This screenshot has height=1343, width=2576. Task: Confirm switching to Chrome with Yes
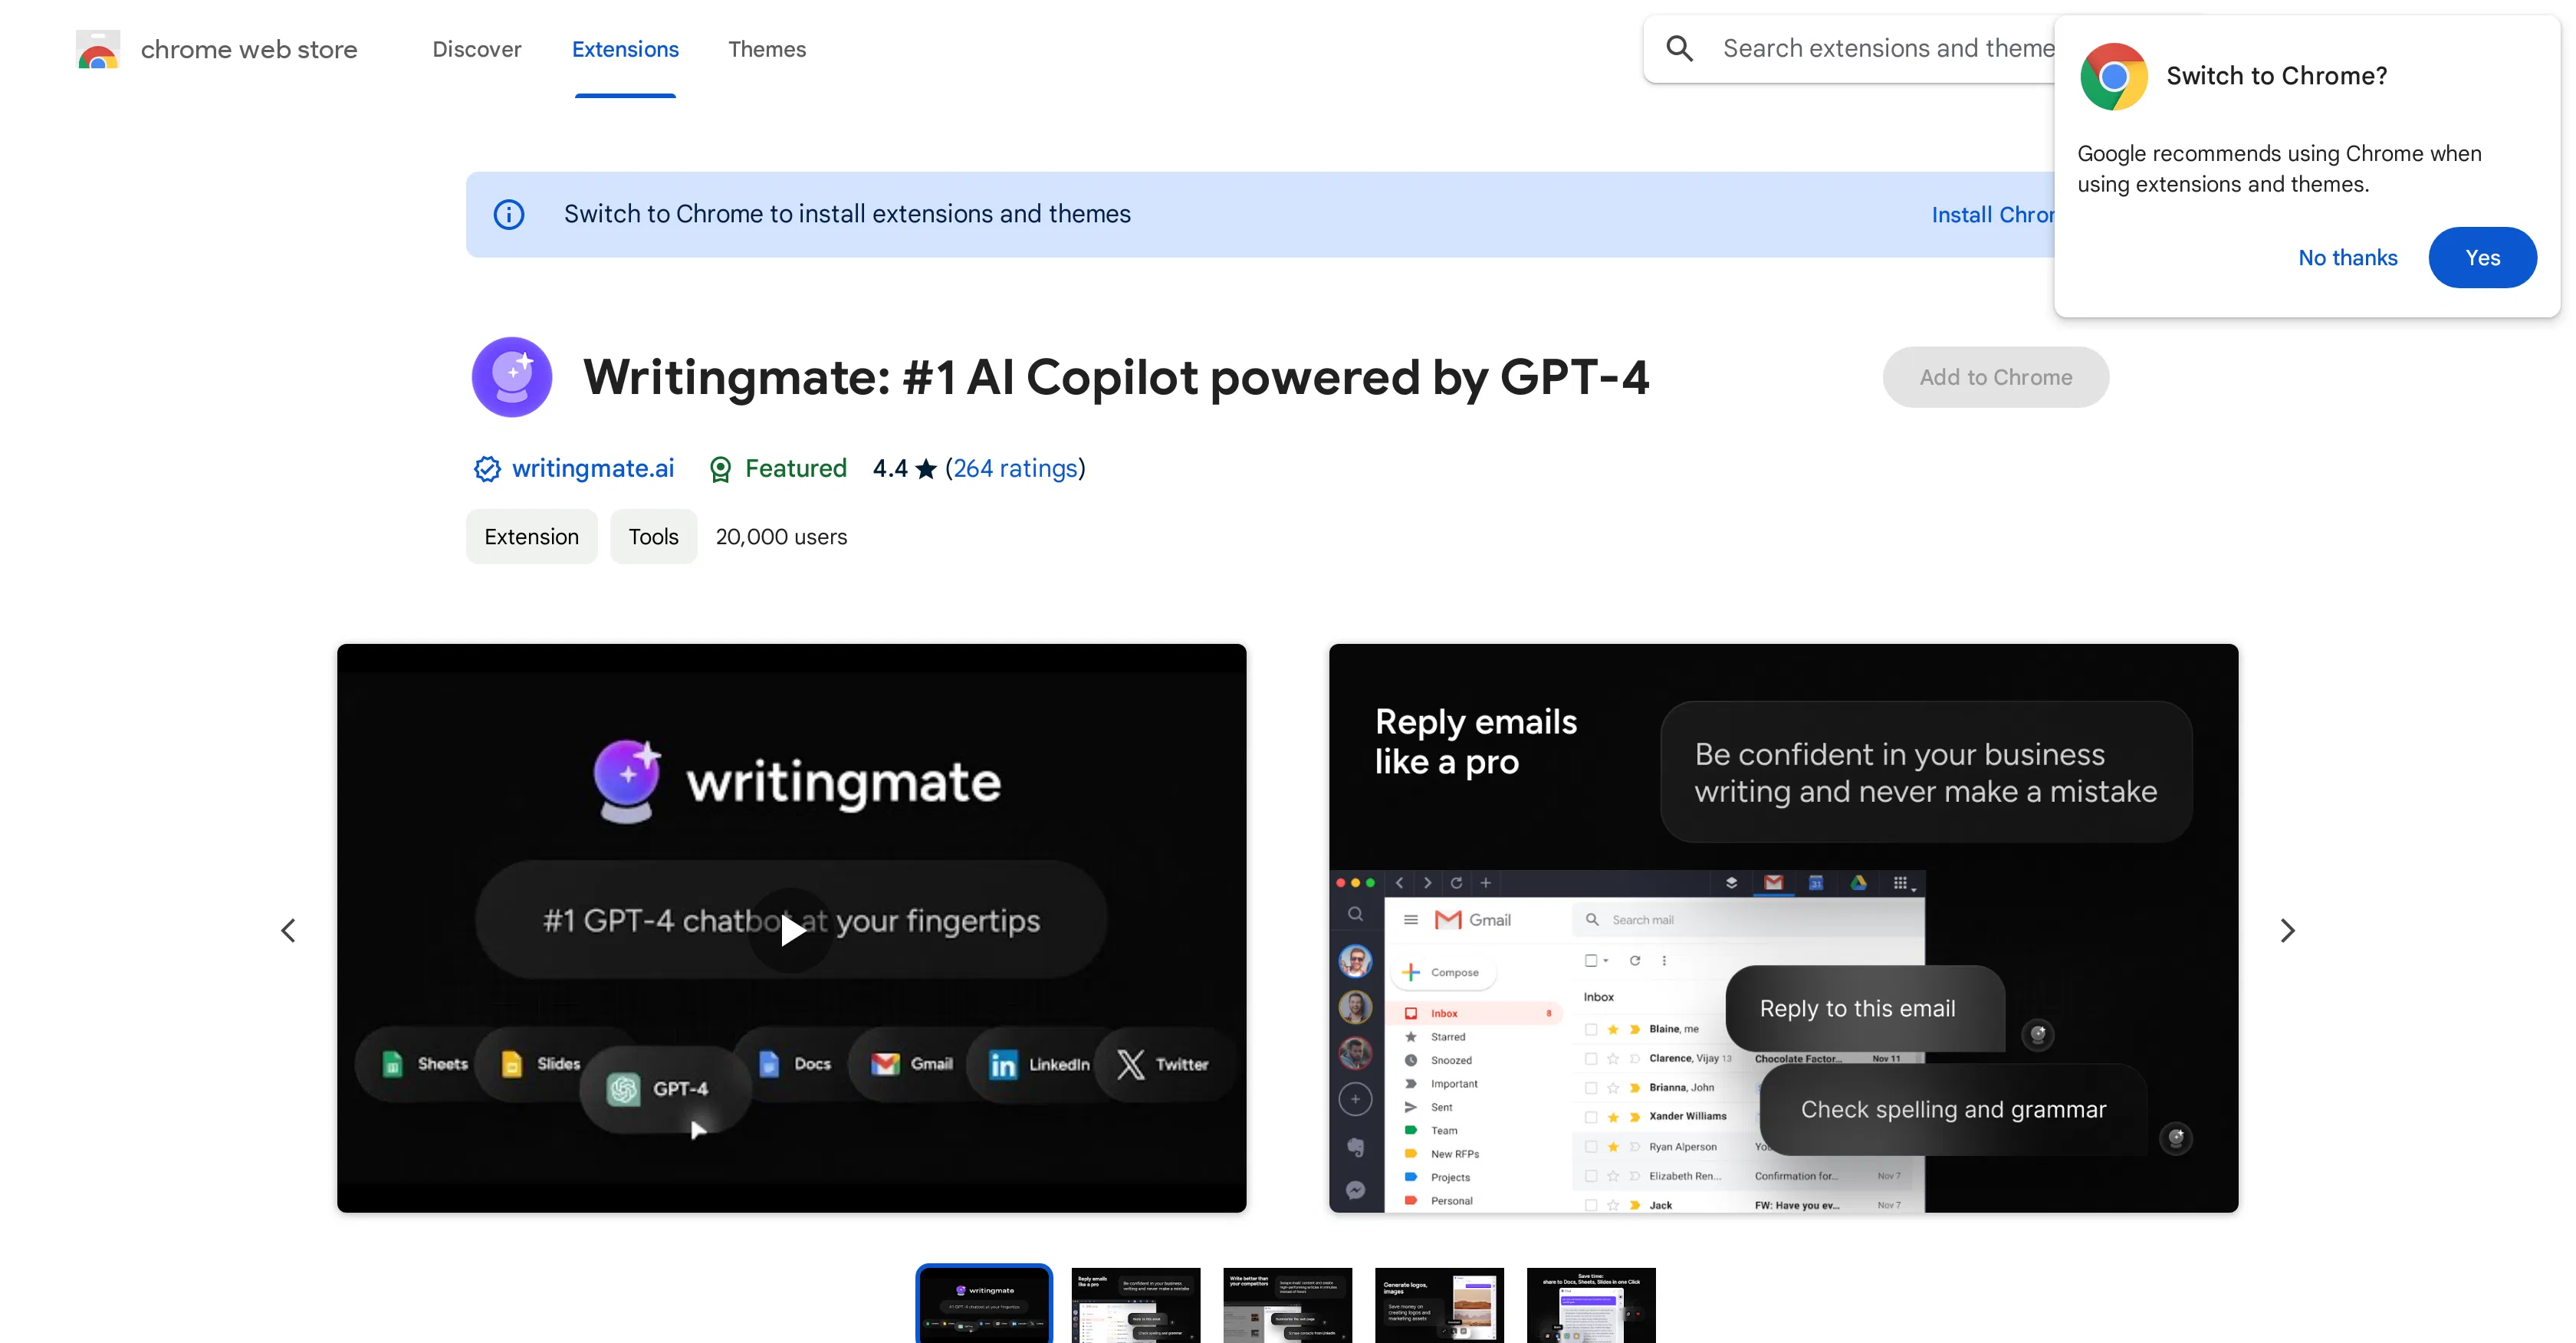point(2483,257)
